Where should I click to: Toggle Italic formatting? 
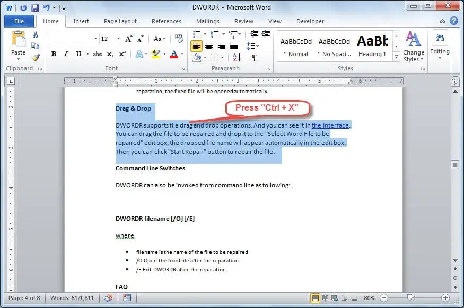click(66, 54)
